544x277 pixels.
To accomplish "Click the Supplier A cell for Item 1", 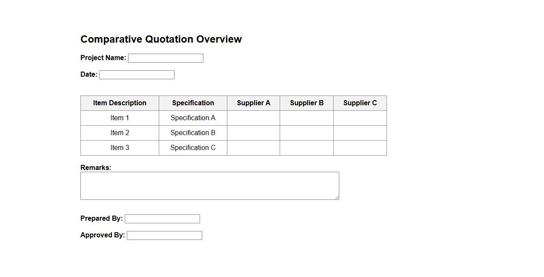I will pyautogui.click(x=253, y=118).
